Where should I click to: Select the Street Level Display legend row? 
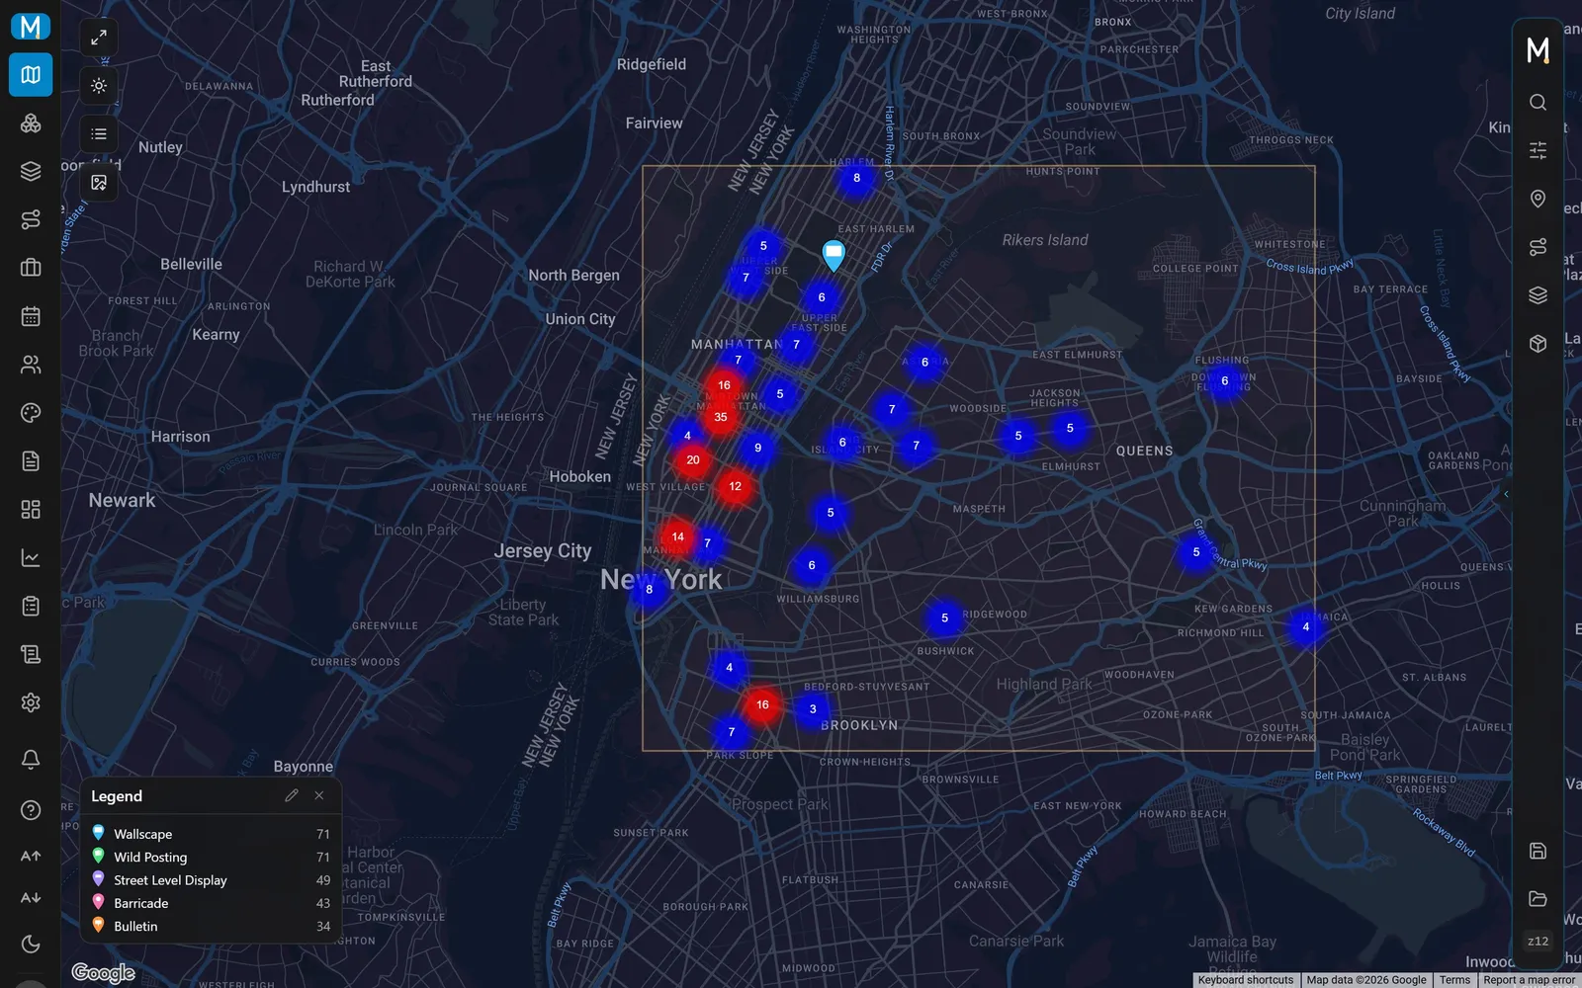[211, 880]
